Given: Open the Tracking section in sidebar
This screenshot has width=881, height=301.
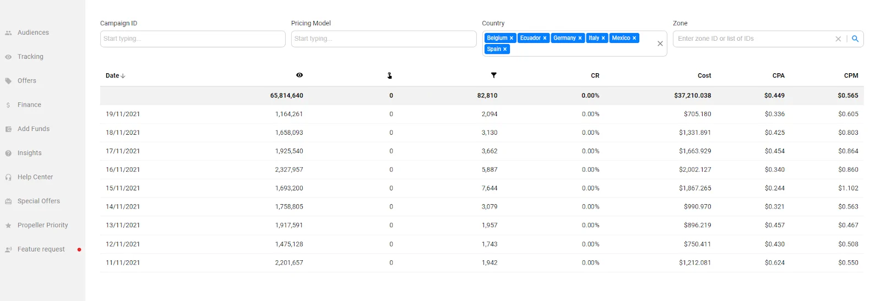Looking at the screenshot, I should tap(30, 57).
